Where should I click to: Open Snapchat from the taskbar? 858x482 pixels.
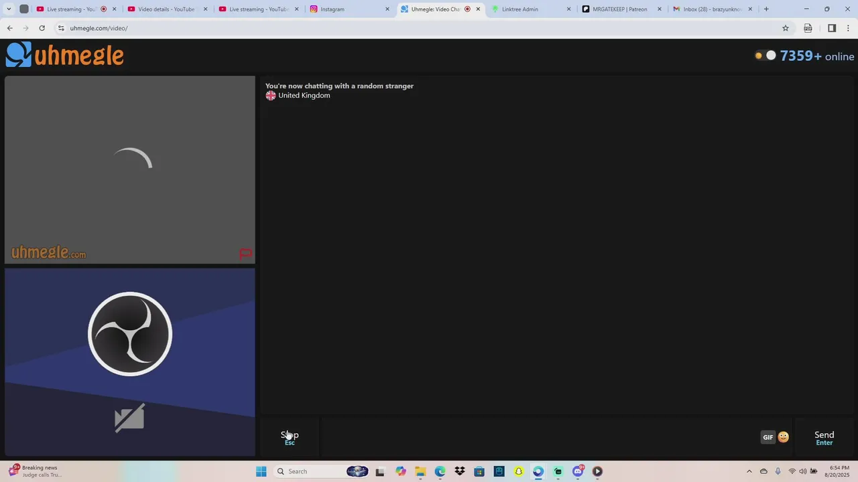519,471
